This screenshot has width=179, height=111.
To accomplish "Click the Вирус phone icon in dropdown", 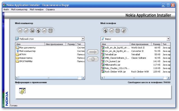I will click(103, 39).
